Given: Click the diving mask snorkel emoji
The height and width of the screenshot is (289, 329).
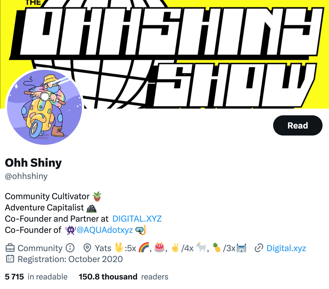Looking at the screenshot, I should 140,230.
